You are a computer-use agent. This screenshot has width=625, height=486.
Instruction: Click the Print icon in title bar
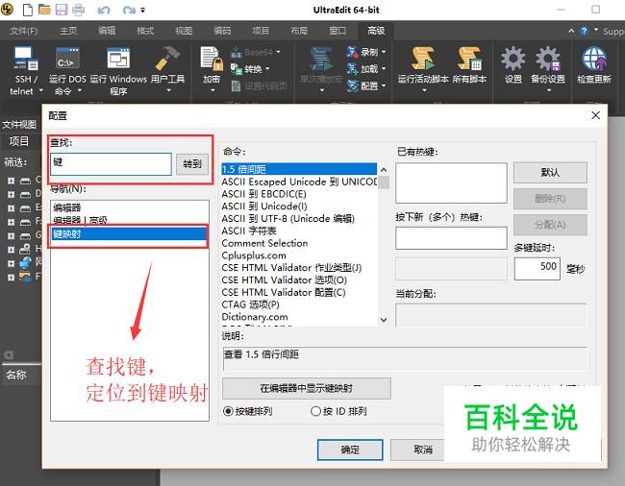tap(78, 10)
